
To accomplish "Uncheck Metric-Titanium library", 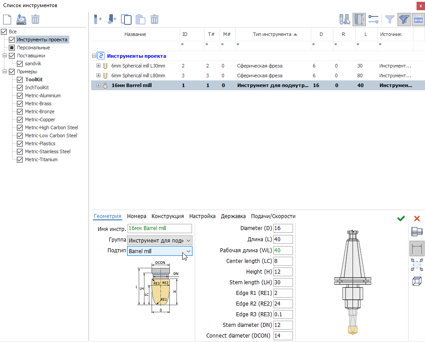I will click(x=20, y=159).
